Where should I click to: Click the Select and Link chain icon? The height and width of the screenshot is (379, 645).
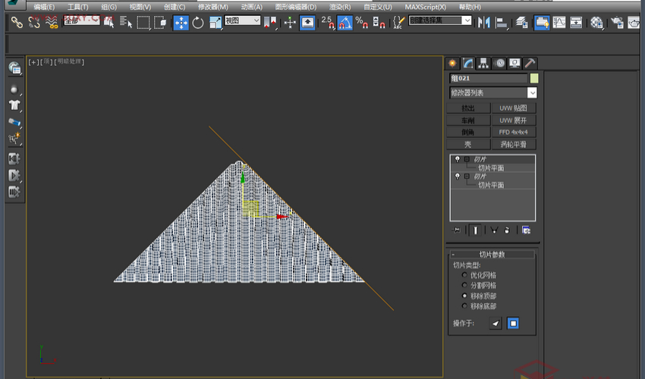pyautogui.click(x=17, y=22)
